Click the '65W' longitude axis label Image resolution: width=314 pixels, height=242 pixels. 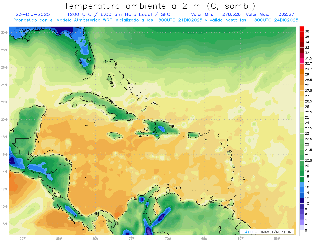[204, 239]
